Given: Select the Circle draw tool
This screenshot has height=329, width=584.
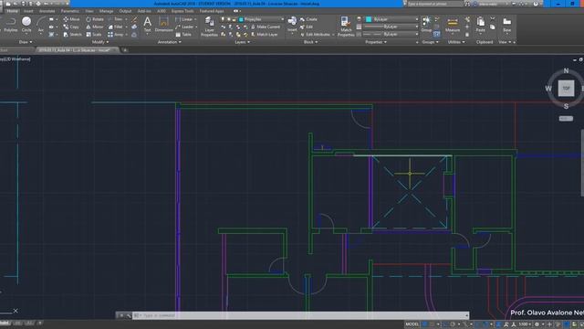Looking at the screenshot, I should 26,25.
